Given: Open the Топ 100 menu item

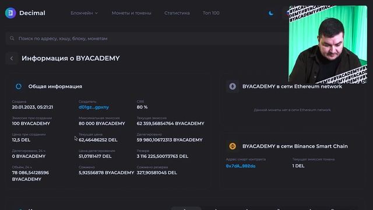Looking at the screenshot, I should (211, 13).
